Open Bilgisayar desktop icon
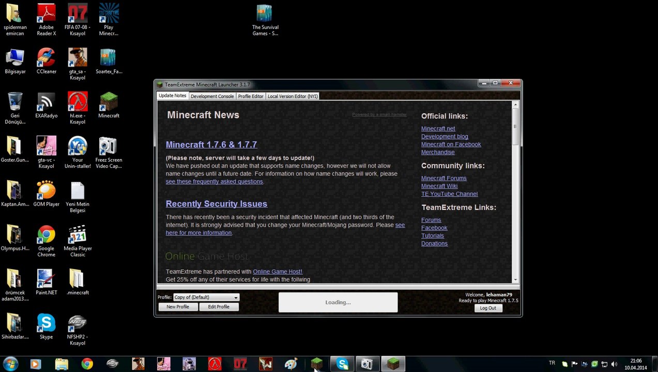The height and width of the screenshot is (372, 658). click(x=15, y=61)
